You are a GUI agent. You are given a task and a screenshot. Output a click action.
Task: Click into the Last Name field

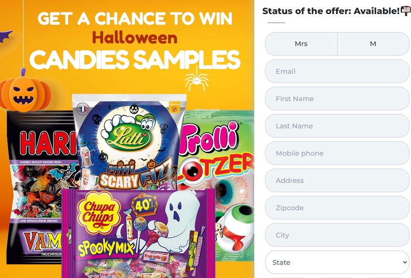[x=337, y=126]
